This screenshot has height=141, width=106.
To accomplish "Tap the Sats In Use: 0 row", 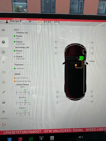I will pyautogui.click(x=21, y=78).
